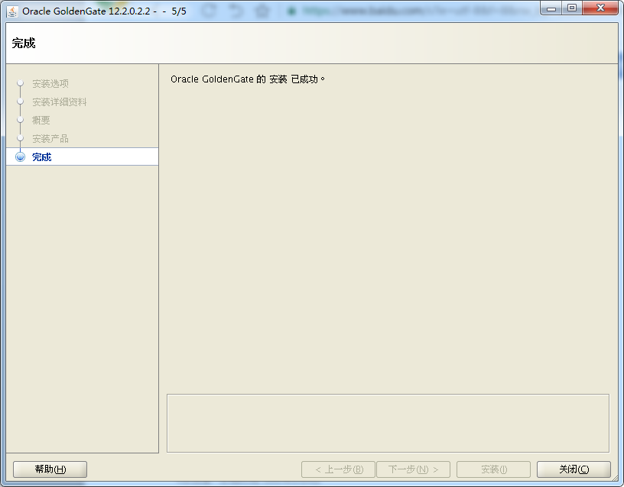Click the disabled 安装(I) button

pos(493,469)
